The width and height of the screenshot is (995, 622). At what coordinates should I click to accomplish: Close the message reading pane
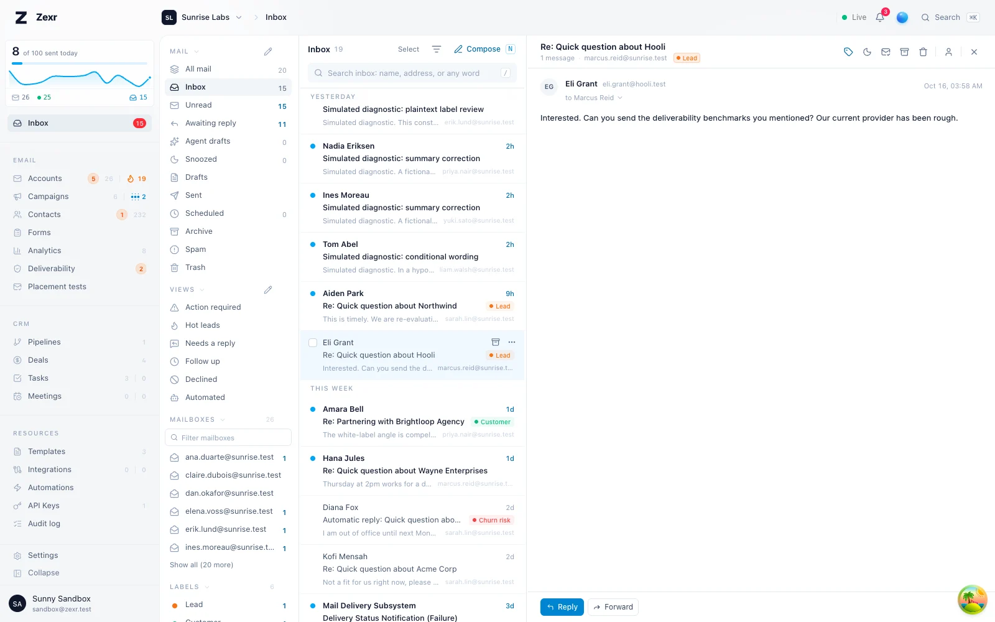click(x=974, y=52)
